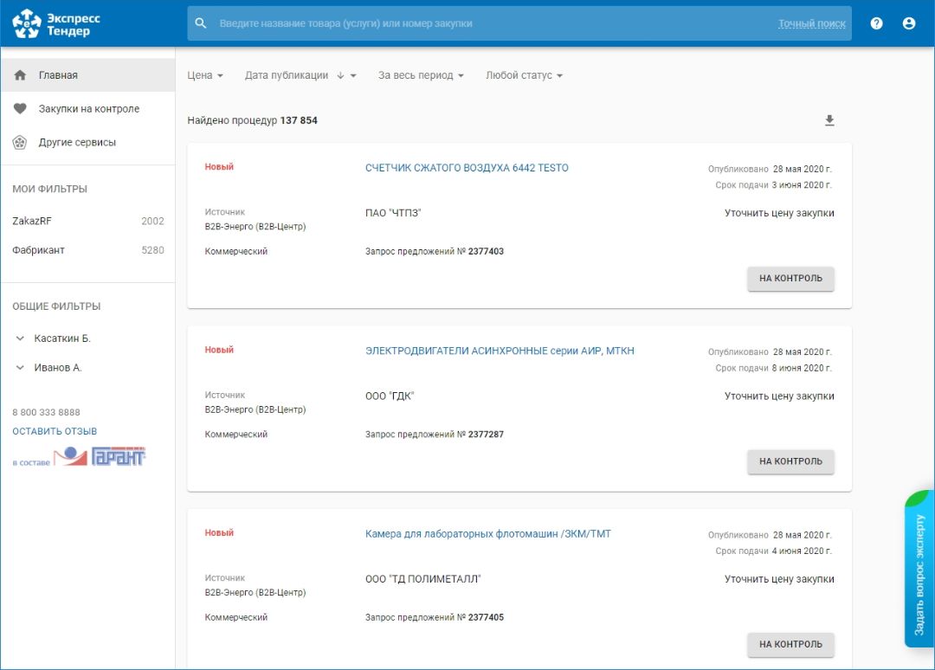This screenshot has height=670, width=935.
Task: Click the home icon next to Главная
Action: 20,75
